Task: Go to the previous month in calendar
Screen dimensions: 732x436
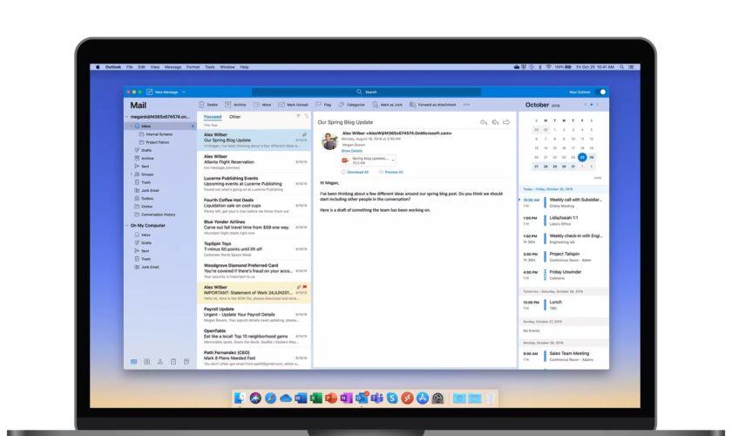Action: point(586,105)
